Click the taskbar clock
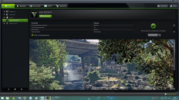This screenshot has width=179, height=100. [x=175, y=98]
